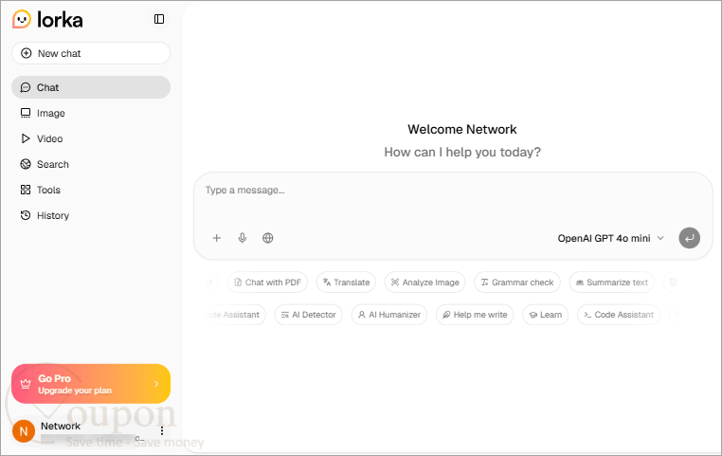Screen dimensions: 722x456
Task: Click the speech bubble icon beside Chat
Action: pos(26,87)
